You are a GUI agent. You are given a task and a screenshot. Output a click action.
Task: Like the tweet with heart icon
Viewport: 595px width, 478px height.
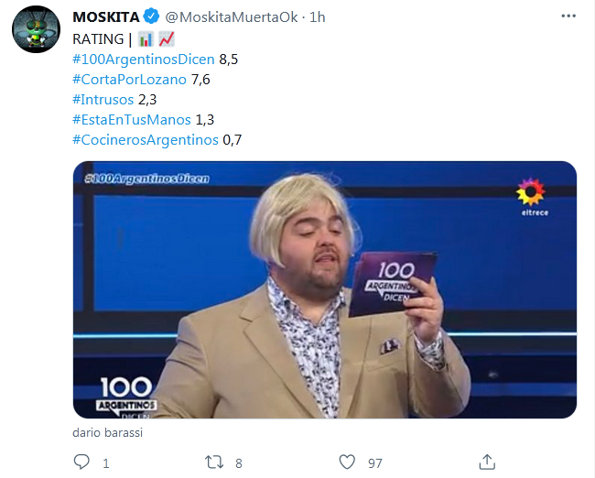click(x=347, y=462)
